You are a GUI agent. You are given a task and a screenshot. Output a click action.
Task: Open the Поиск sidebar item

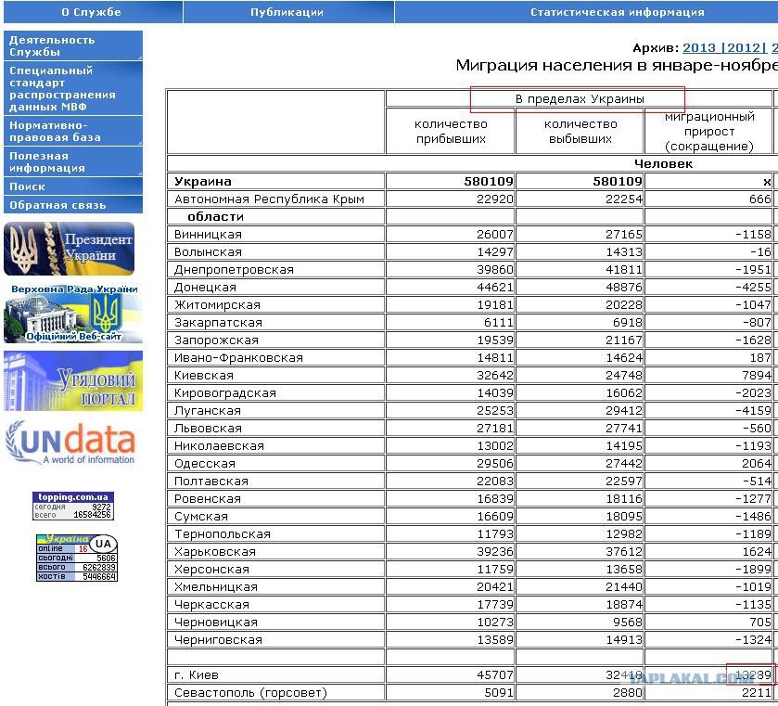point(73,186)
